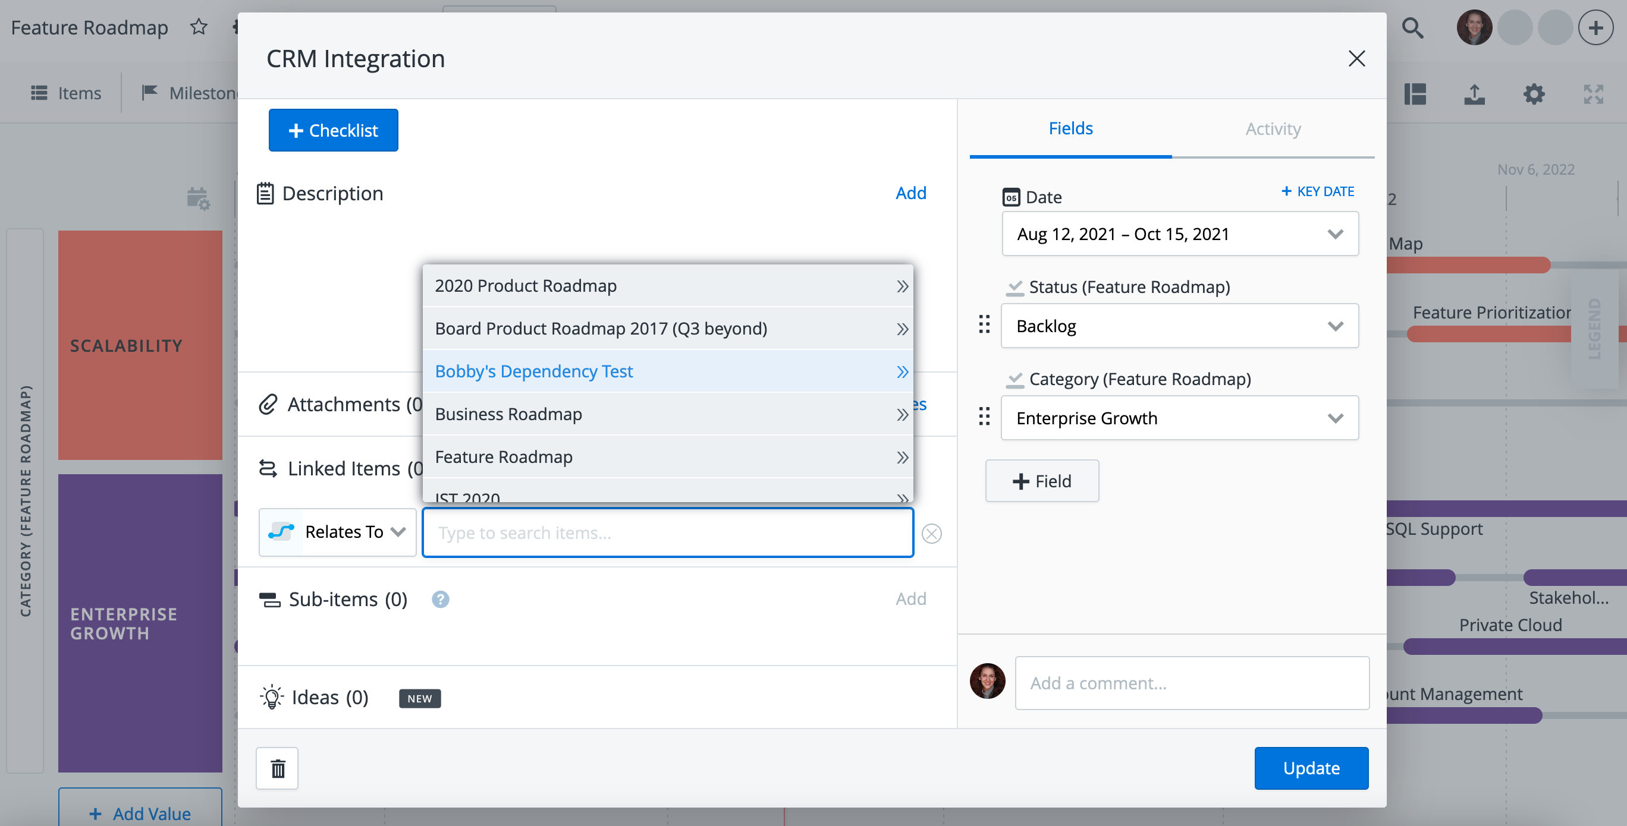1627x826 pixels.
Task: Open the Category Enterprise Growth dropdown
Action: (x=1180, y=418)
